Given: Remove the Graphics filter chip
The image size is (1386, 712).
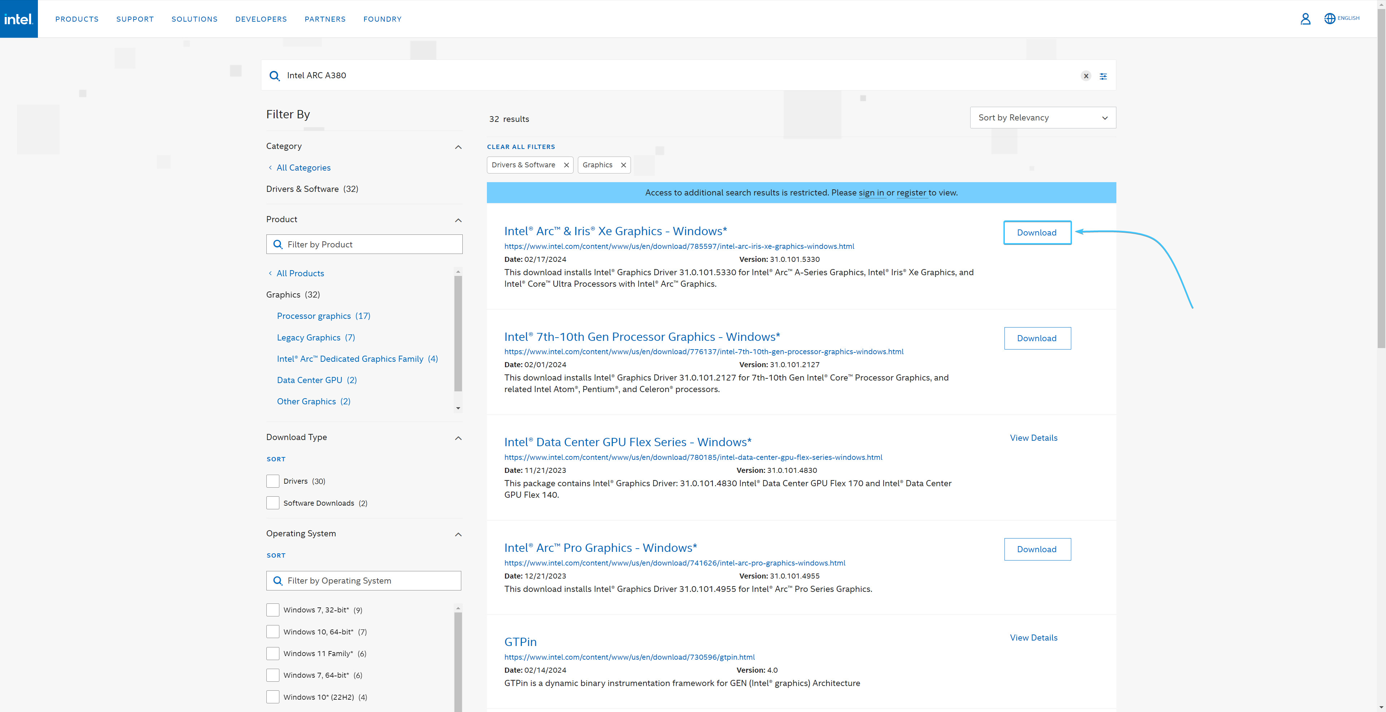Looking at the screenshot, I should [623, 165].
